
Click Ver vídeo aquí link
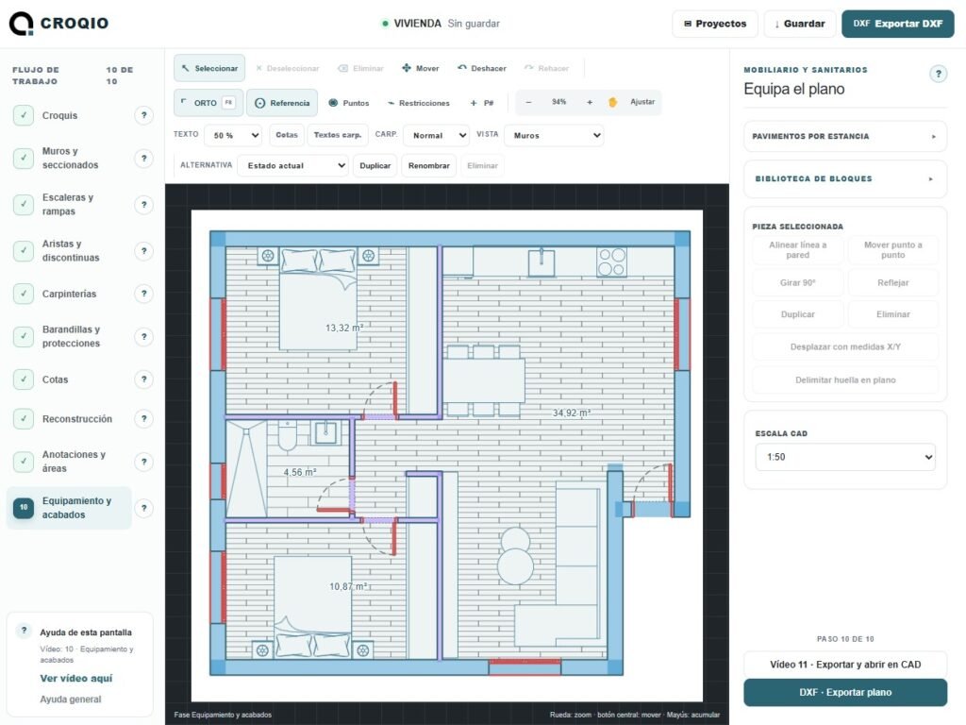(x=76, y=678)
